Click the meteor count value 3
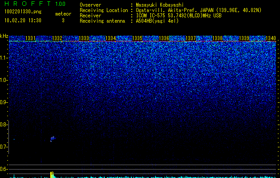This screenshot has width=280, height=178. point(63,20)
